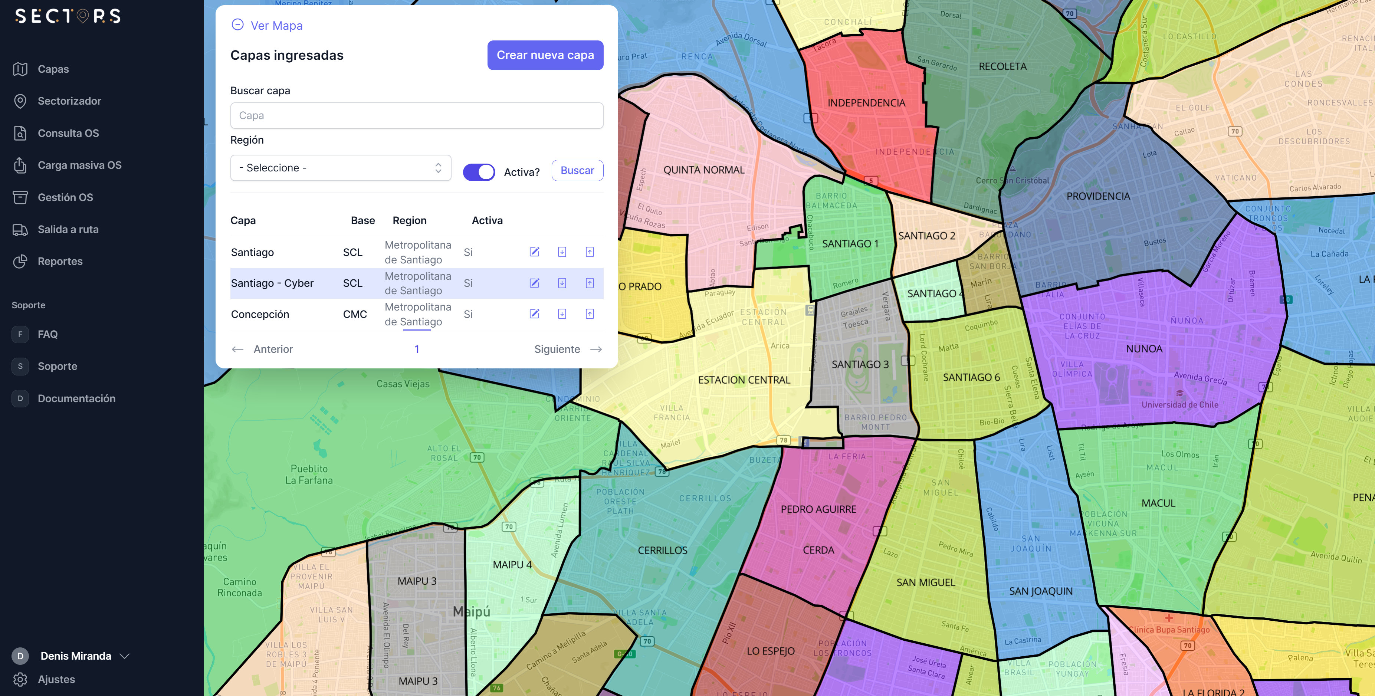The image size is (1375, 696).
Task: Open the Documentación support link
Action: (x=76, y=398)
